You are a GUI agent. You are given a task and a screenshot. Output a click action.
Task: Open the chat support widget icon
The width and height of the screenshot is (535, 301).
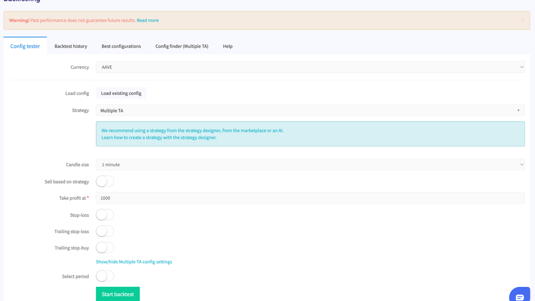(520, 295)
